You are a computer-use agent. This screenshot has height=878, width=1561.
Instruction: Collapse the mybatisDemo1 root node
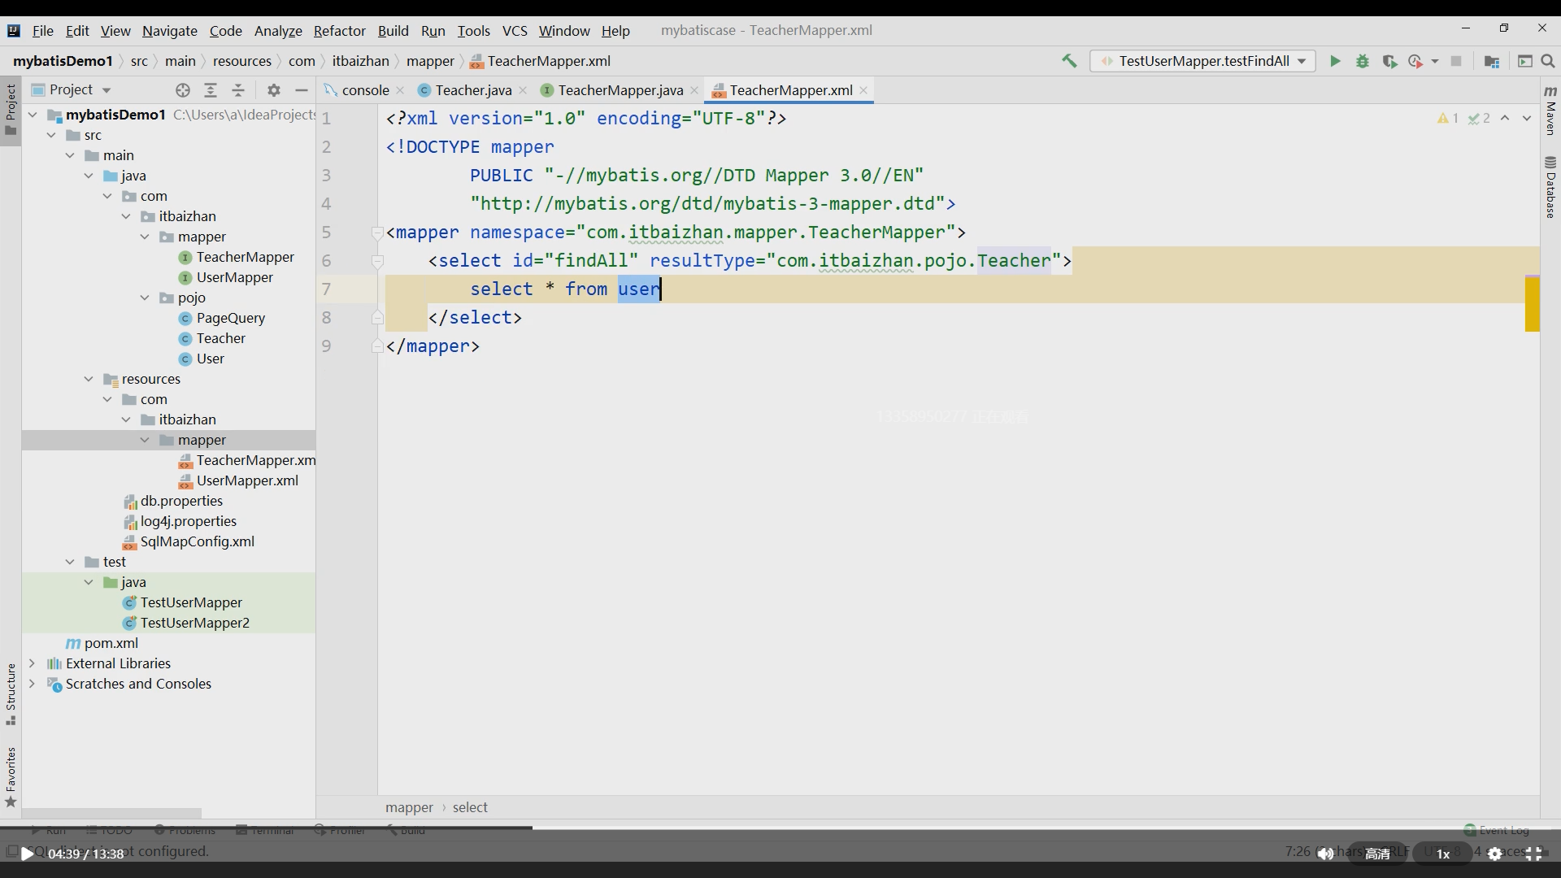tap(33, 115)
